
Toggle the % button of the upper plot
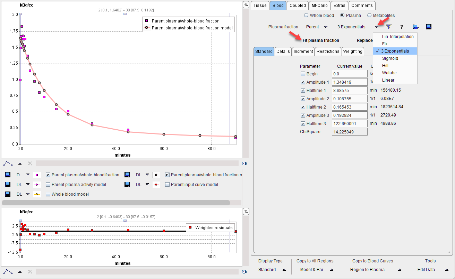[246, 5]
